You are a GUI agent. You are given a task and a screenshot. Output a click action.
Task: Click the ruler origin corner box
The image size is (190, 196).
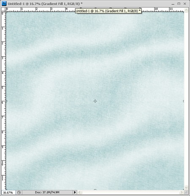[3, 10]
